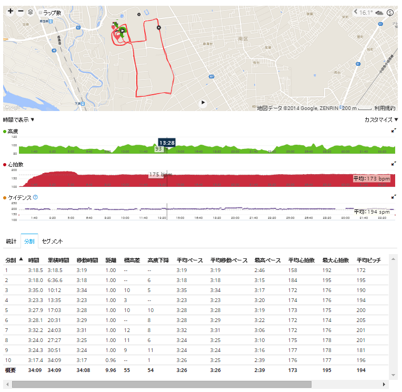Expand the ケイデンス cadence chart
This screenshot has height=392, width=402.
395,197
